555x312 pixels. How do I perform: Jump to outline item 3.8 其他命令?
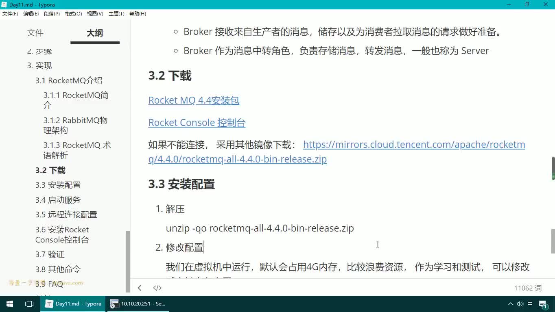(58, 269)
